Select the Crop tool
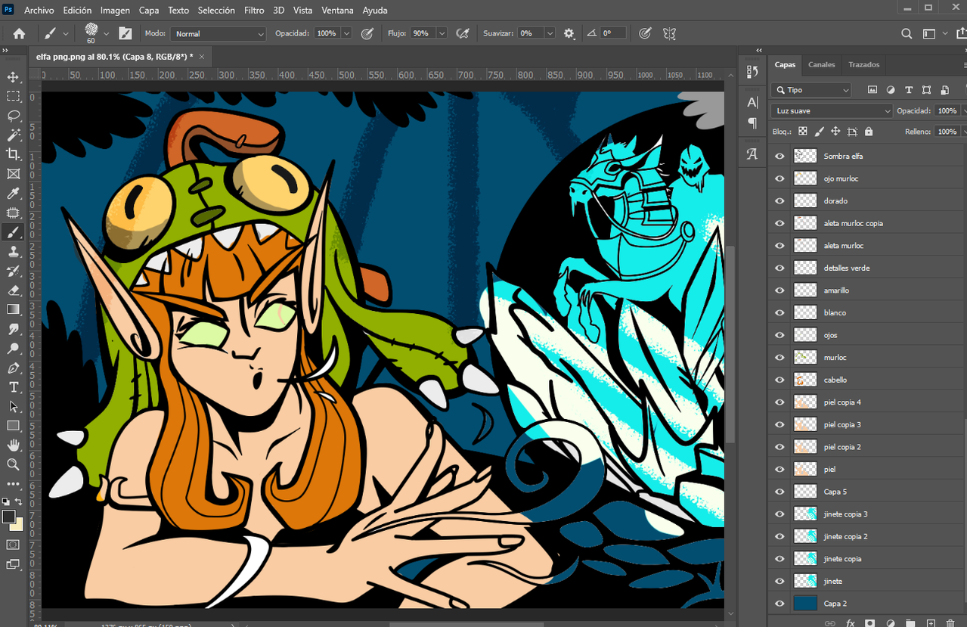The width and height of the screenshot is (967, 627). coord(13,154)
